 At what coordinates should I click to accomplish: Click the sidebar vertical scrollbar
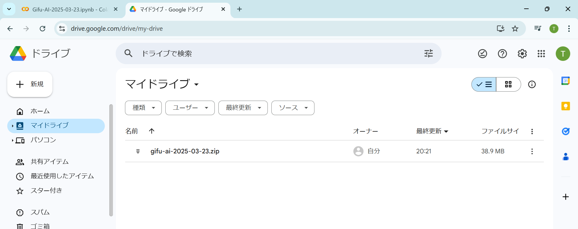coord(111,160)
